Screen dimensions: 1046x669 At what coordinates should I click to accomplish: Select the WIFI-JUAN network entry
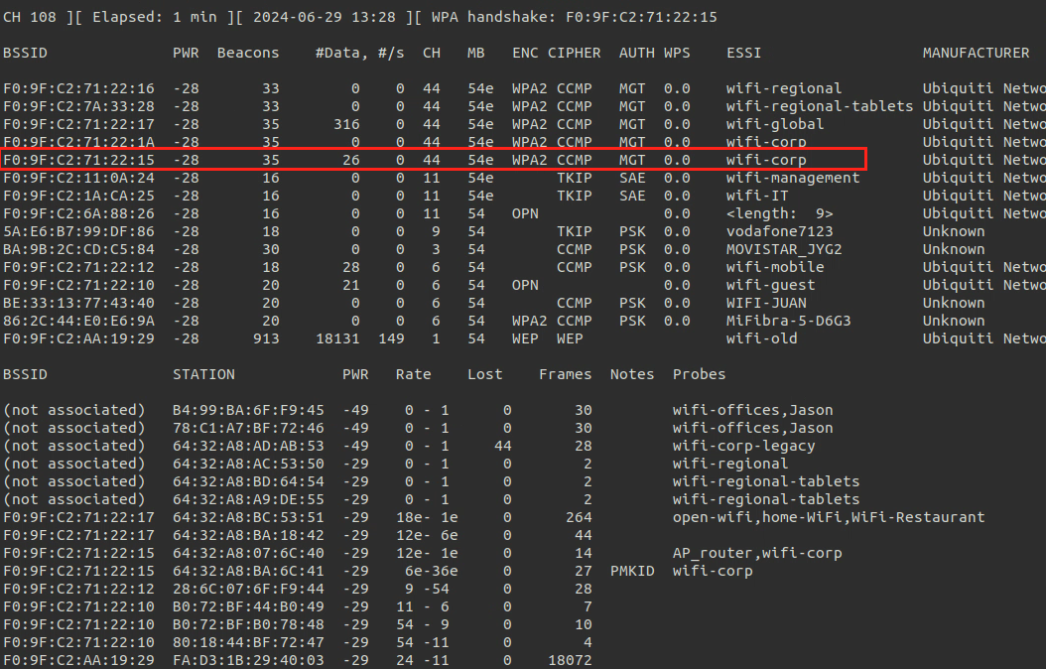(x=765, y=303)
